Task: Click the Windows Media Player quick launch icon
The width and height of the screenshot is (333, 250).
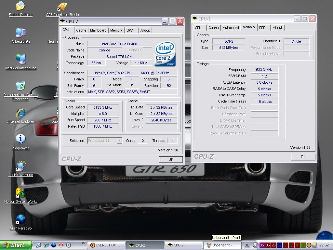Action: [69, 245]
